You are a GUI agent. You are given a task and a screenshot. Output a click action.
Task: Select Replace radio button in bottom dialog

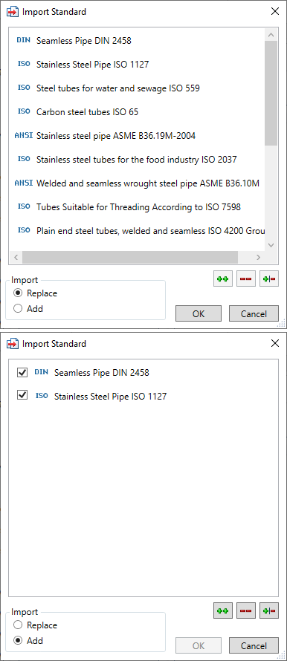18,625
